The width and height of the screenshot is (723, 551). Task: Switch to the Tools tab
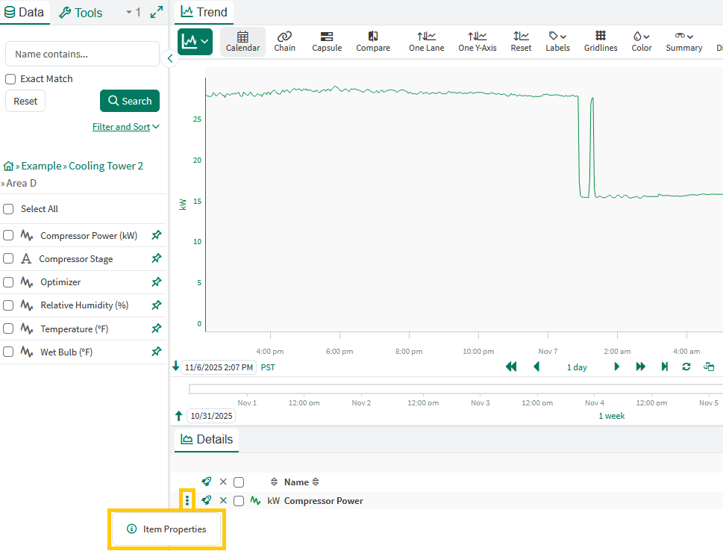pos(81,13)
